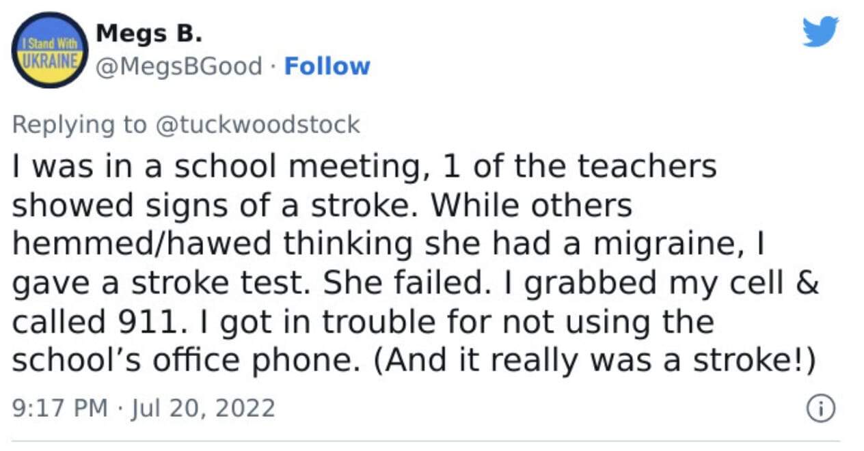864x451 pixels.
Task: Open the Twitter info circle icon
Action: [822, 409]
